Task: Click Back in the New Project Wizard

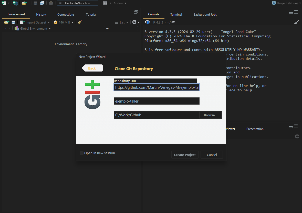Action: click(x=92, y=68)
